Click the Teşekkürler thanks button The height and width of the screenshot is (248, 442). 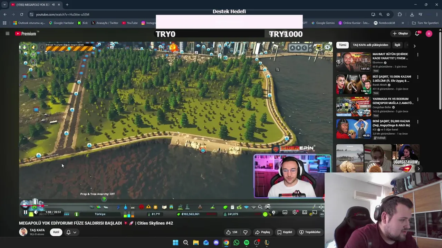[310, 232]
